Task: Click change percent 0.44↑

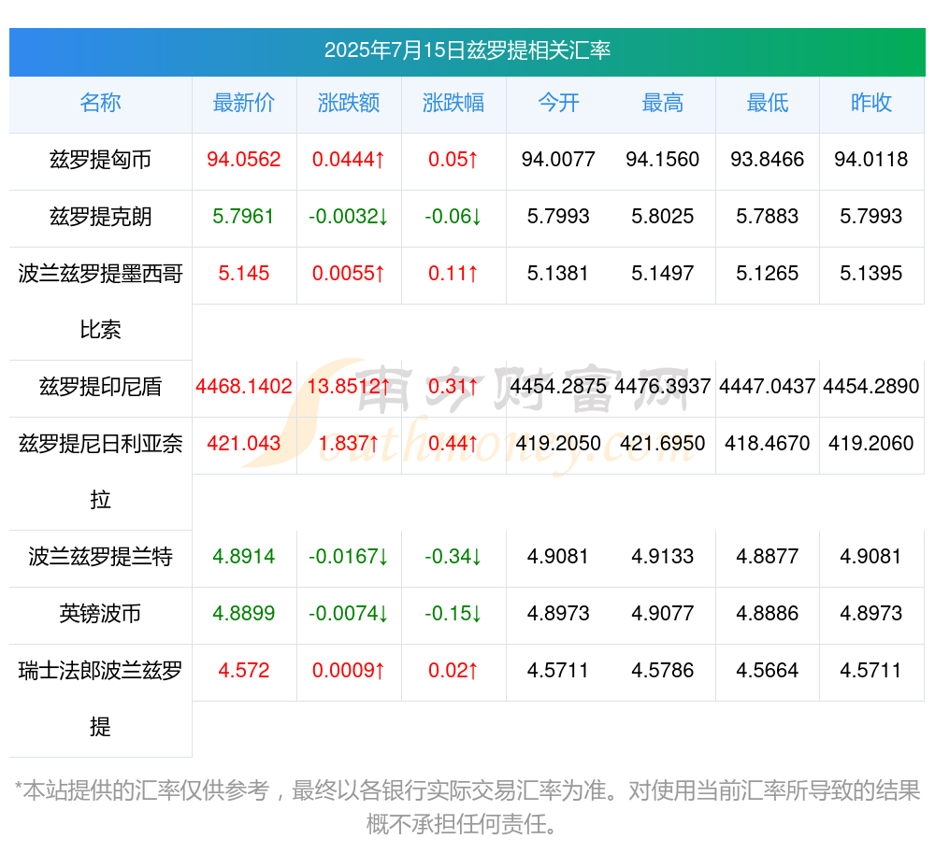Action: (453, 443)
